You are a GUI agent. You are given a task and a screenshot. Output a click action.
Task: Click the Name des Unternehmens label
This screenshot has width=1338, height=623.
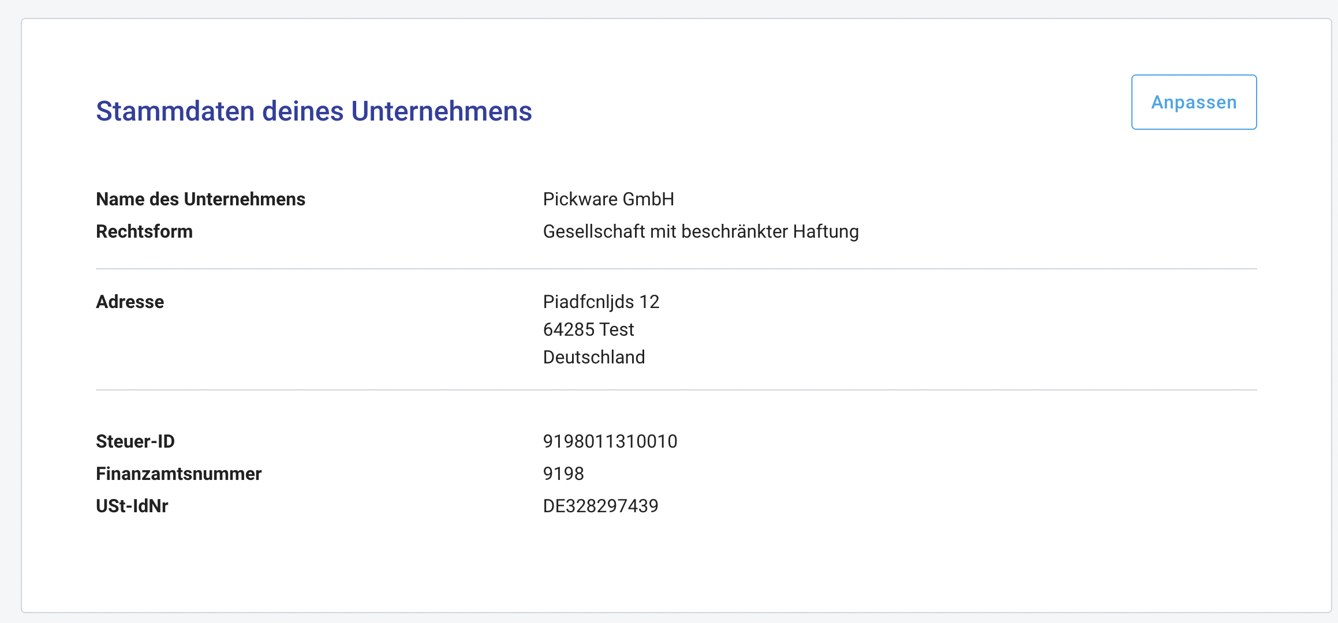point(200,199)
